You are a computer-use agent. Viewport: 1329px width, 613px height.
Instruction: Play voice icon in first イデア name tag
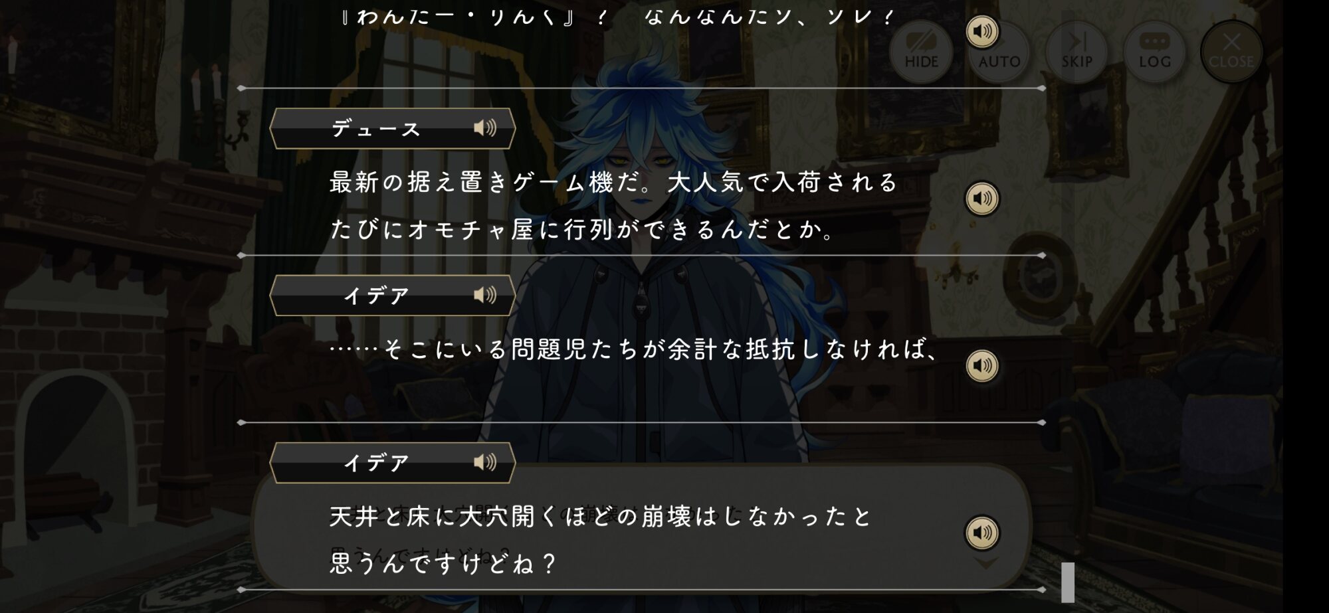(485, 295)
